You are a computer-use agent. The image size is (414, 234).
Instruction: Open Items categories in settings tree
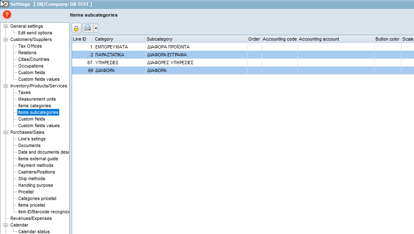[34, 106]
